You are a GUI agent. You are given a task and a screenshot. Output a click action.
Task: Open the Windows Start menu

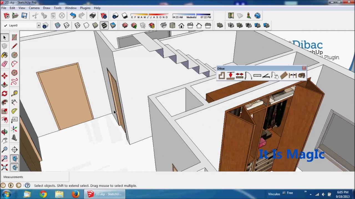coord(6,194)
